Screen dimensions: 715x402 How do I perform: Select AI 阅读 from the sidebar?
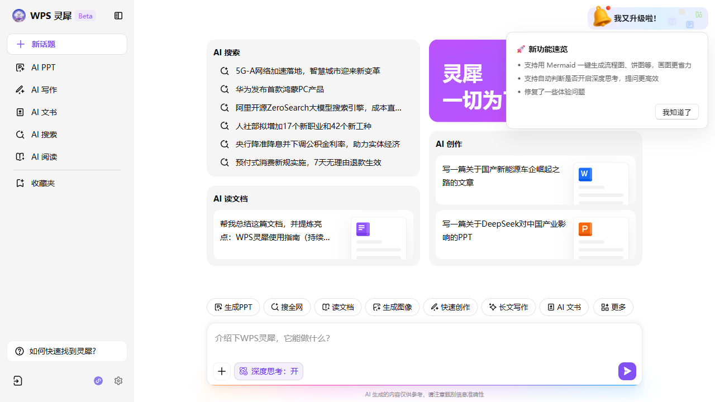click(x=44, y=157)
